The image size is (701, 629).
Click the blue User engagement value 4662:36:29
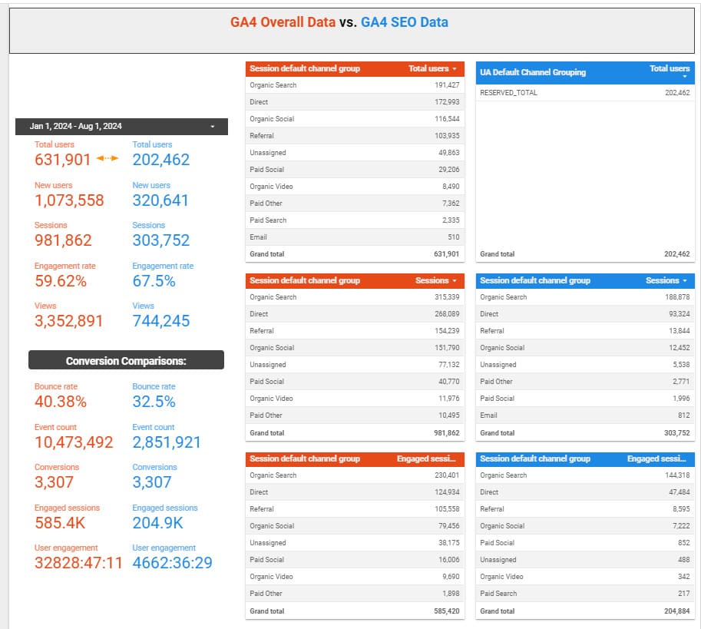point(172,563)
